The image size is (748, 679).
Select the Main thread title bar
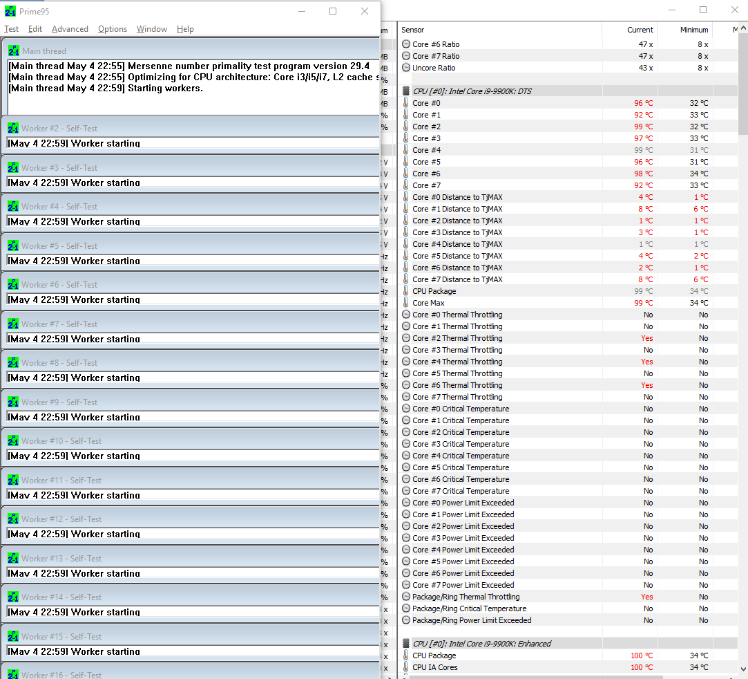191,50
